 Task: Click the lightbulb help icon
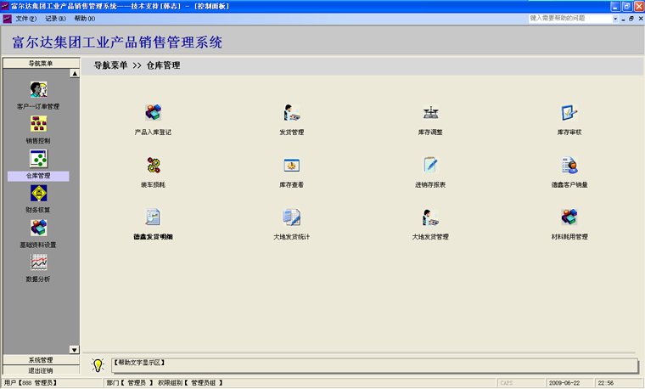(98, 364)
